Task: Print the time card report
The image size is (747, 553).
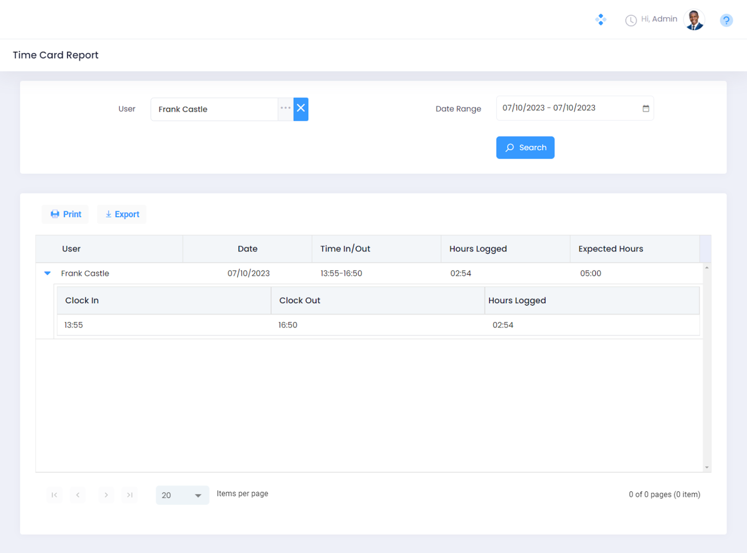Action: (65, 214)
